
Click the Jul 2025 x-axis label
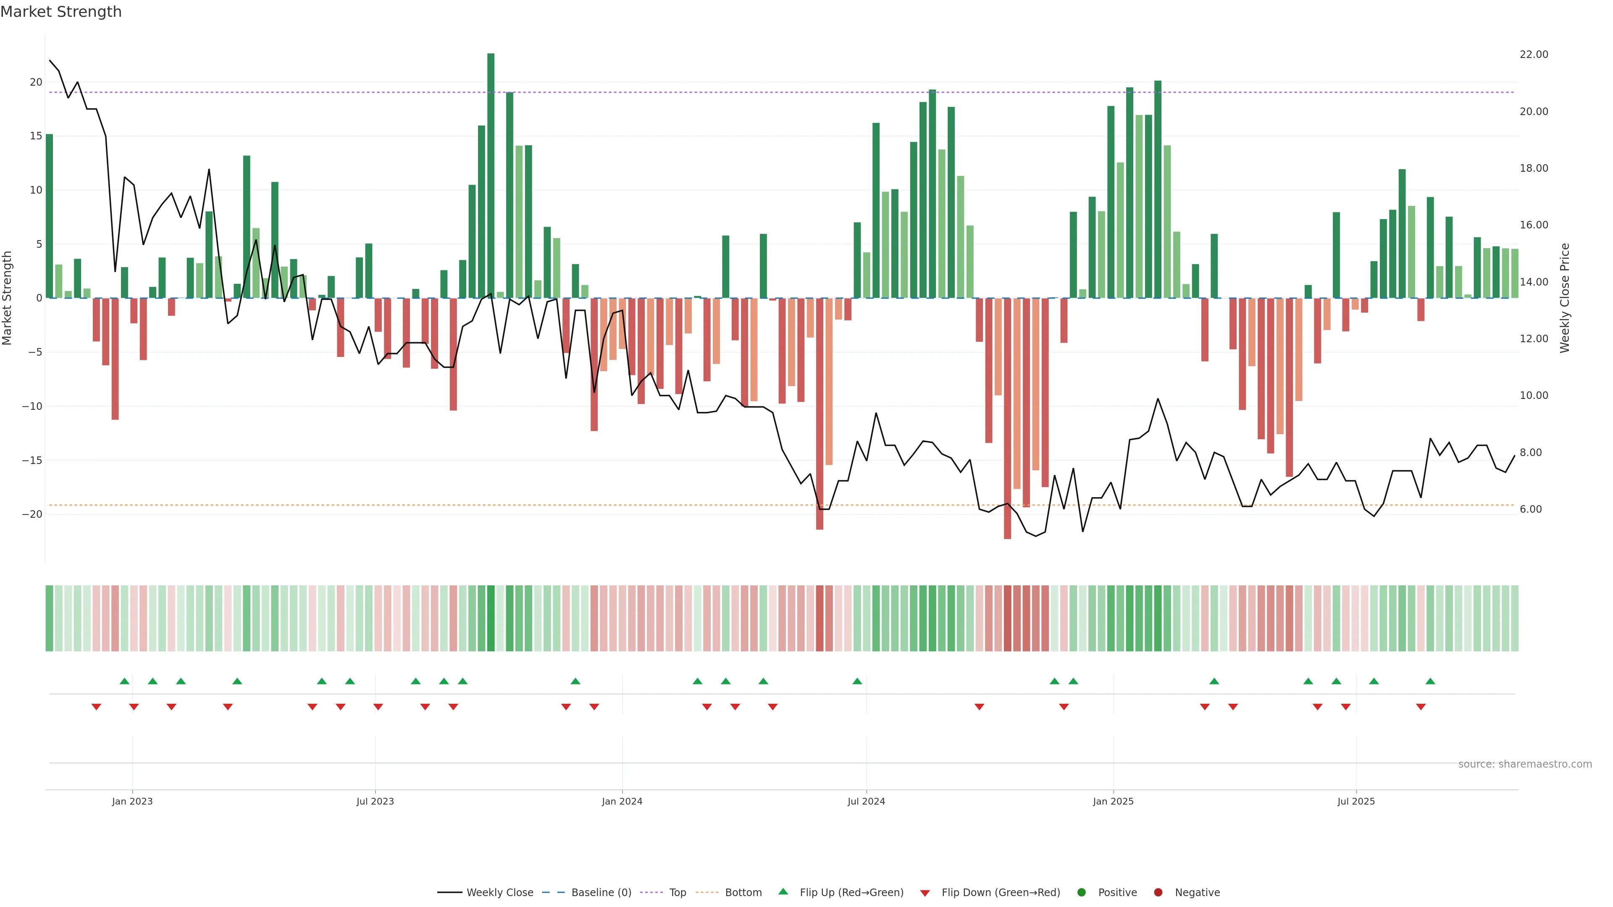point(1356,801)
